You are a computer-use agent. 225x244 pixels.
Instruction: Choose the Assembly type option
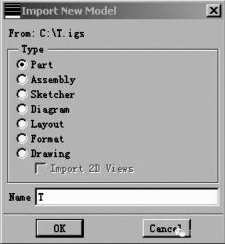coord(22,79)
